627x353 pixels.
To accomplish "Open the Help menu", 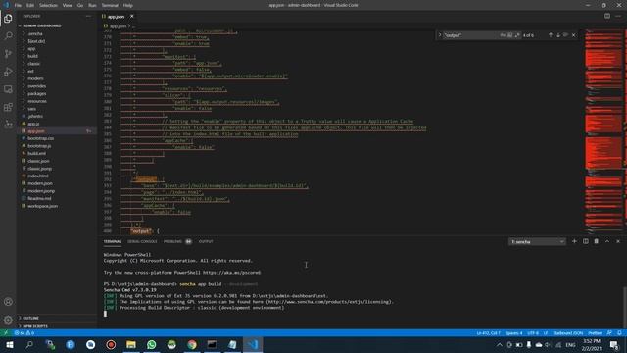I will tap(128, 5).
